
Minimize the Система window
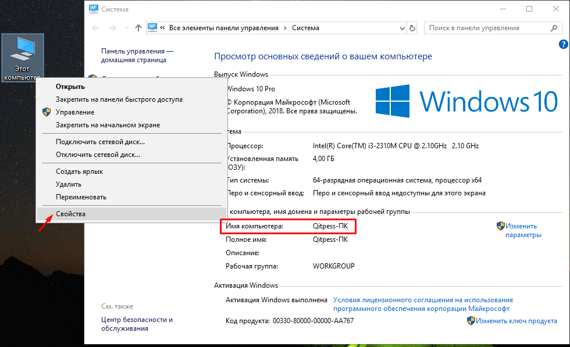[503, 9]
